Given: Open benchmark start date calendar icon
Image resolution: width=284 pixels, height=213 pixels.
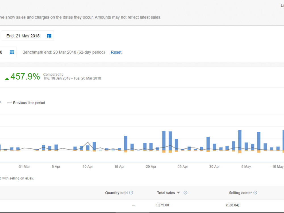Looking at the screenshot, I should pos(12,52).
